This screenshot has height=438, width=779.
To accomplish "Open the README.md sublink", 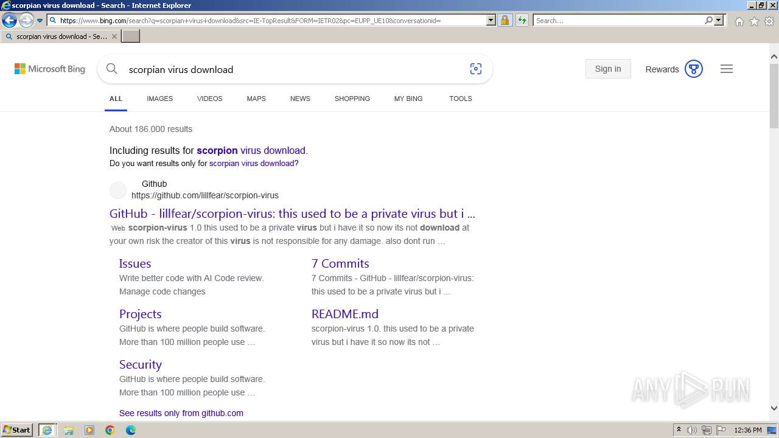I will (x=345, y=314).
